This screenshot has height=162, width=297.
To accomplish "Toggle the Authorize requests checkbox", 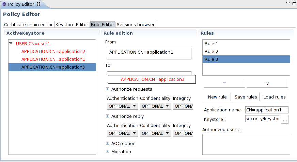I will pyautogui.click(x=108, y=89).
